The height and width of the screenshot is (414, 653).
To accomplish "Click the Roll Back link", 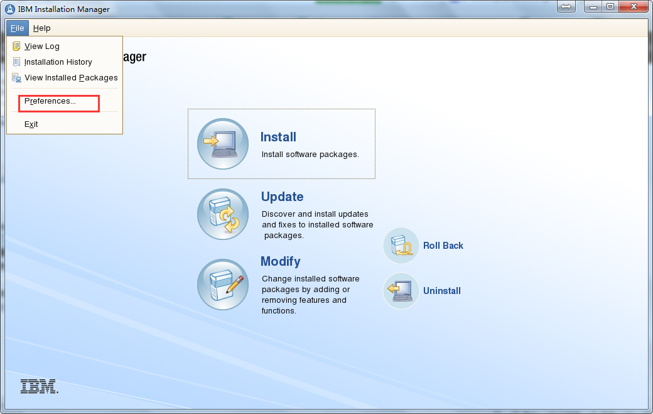I will click(443, 246).
